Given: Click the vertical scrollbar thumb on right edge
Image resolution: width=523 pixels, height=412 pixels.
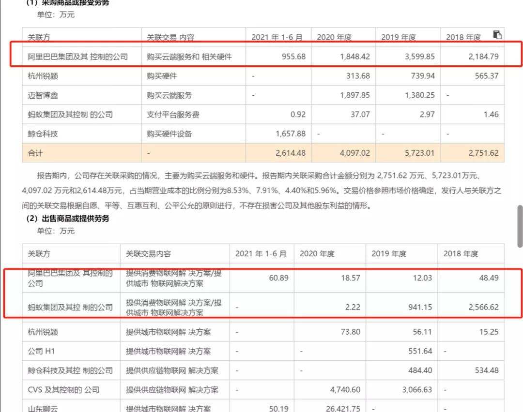Looking at the screenshot, I should (x=520, y=226).
